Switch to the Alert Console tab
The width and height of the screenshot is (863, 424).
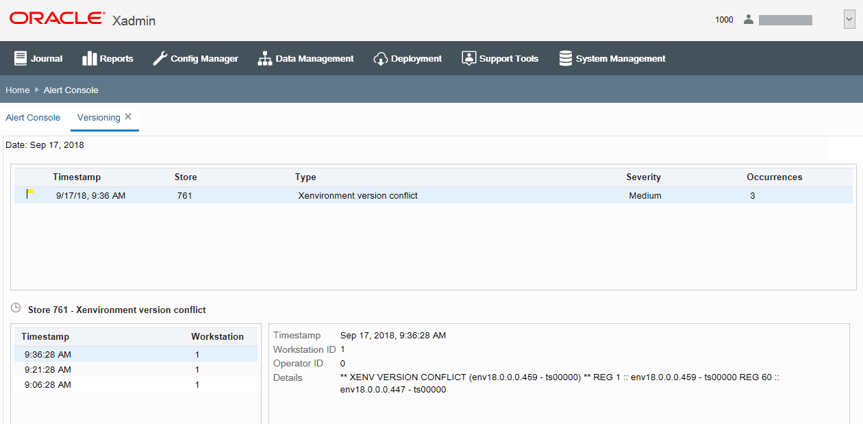click(33, 117)
